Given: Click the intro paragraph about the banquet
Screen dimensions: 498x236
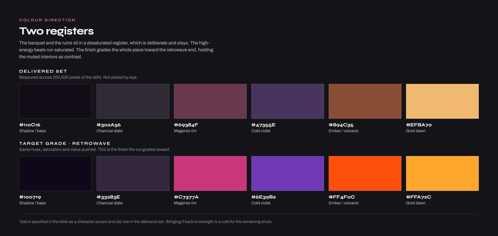Looking at the screenshot, I should [116, 50].
